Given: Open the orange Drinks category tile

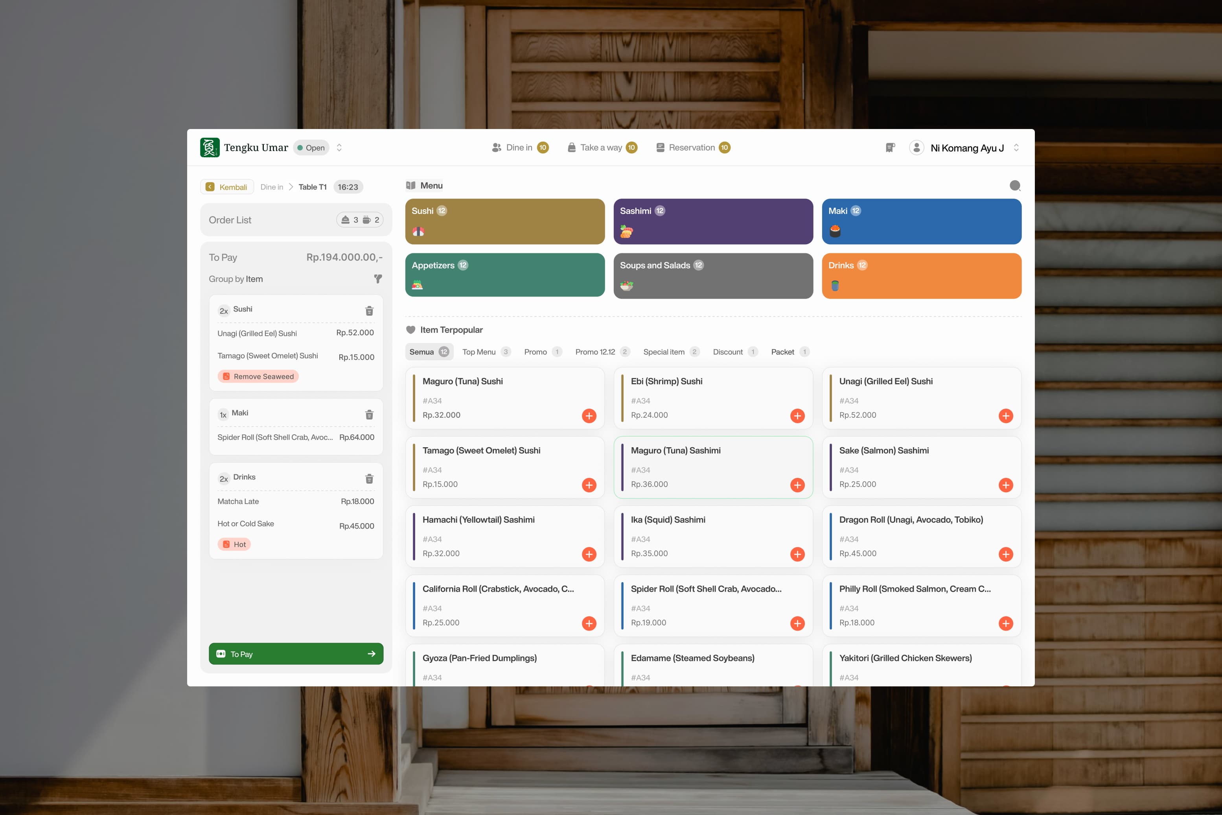Looking at the screenshot, I should (x=921, y=275).
